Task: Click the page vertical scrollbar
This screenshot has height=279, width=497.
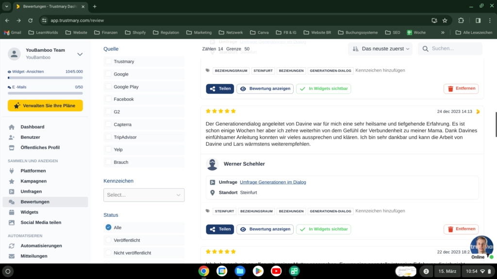Action: [496, 124]
